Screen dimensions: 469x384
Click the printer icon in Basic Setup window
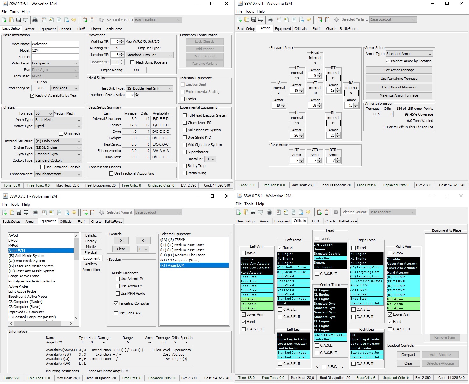pyautogui.click(x=35, y=20)
